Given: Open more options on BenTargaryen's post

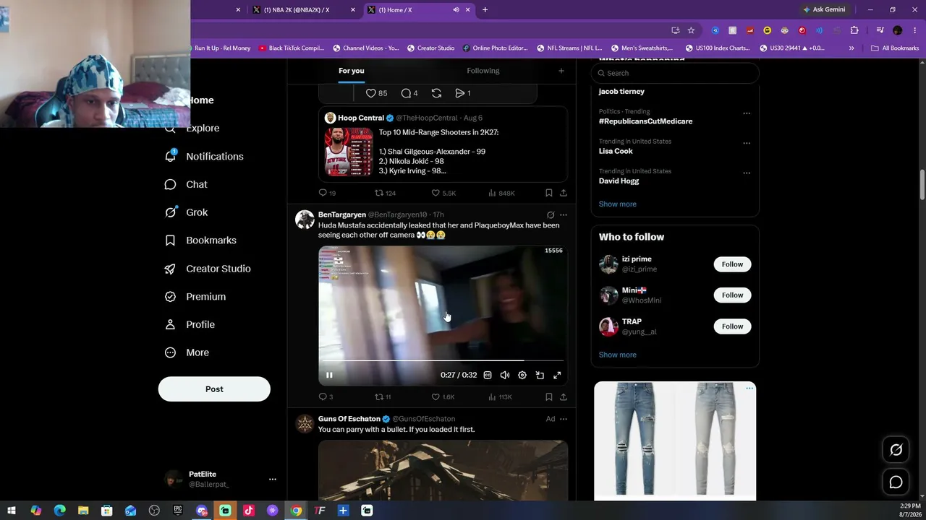Looking at the screenshot, I should click(x=564, y=214).
